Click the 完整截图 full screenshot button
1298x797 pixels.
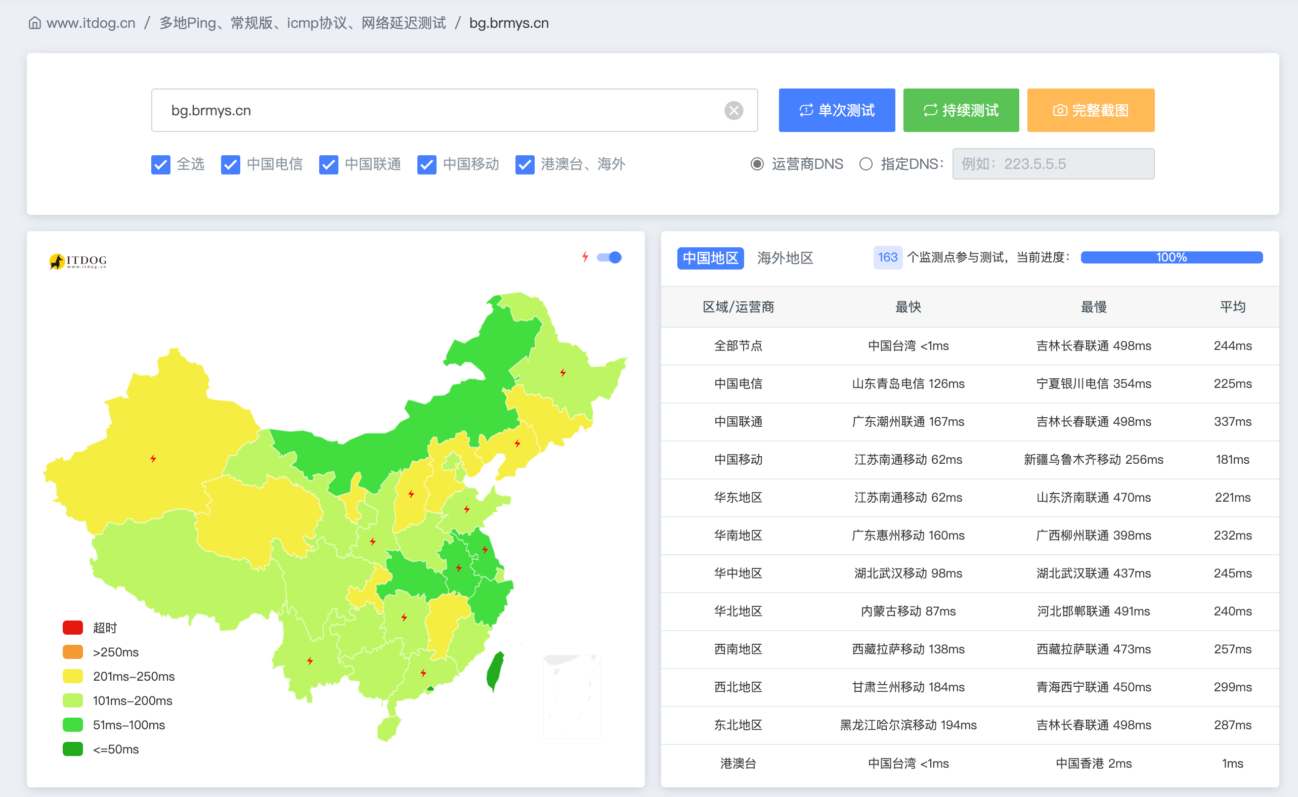(1091, 110)
